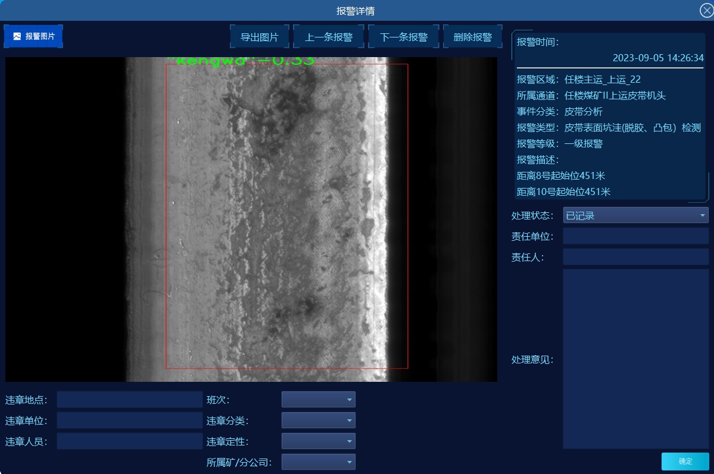Screen dimensions: 714x474
Task: Focus the 违章人员 input field
Action: tap(130, 441)
